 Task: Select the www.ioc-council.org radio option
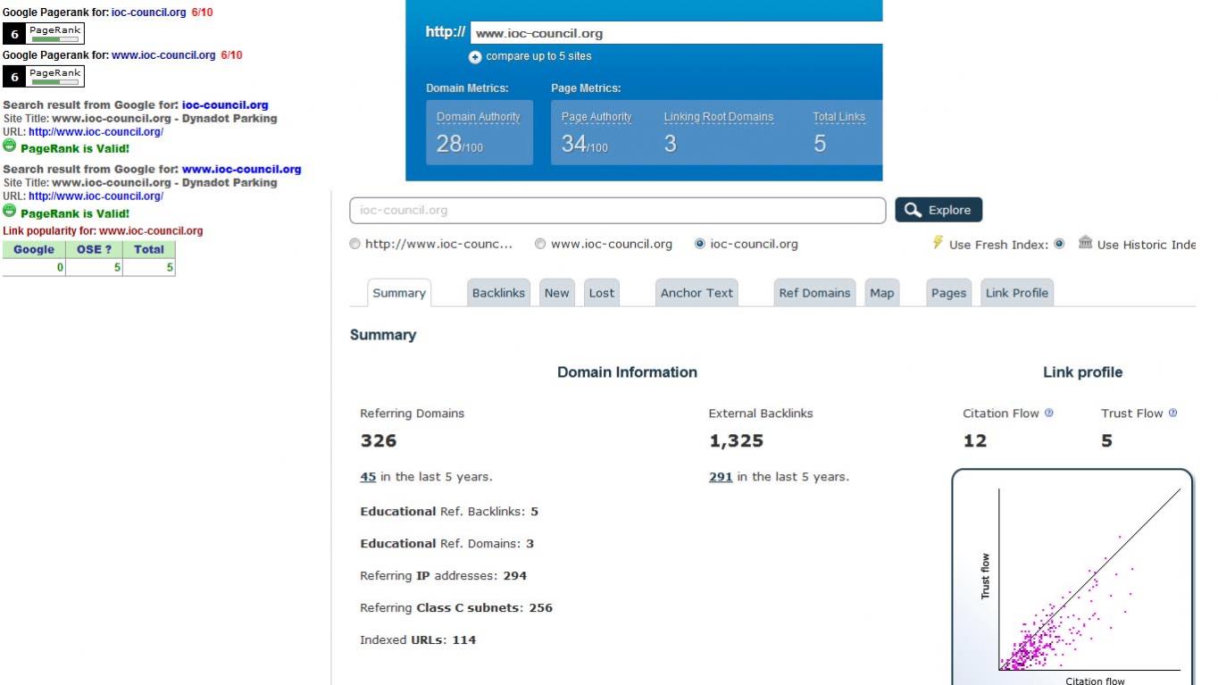pos(541,244)
